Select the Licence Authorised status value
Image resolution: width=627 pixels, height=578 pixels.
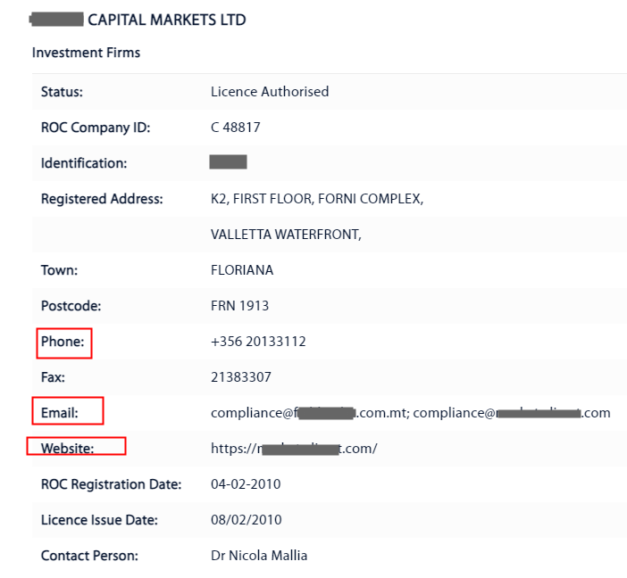(270, 92)
